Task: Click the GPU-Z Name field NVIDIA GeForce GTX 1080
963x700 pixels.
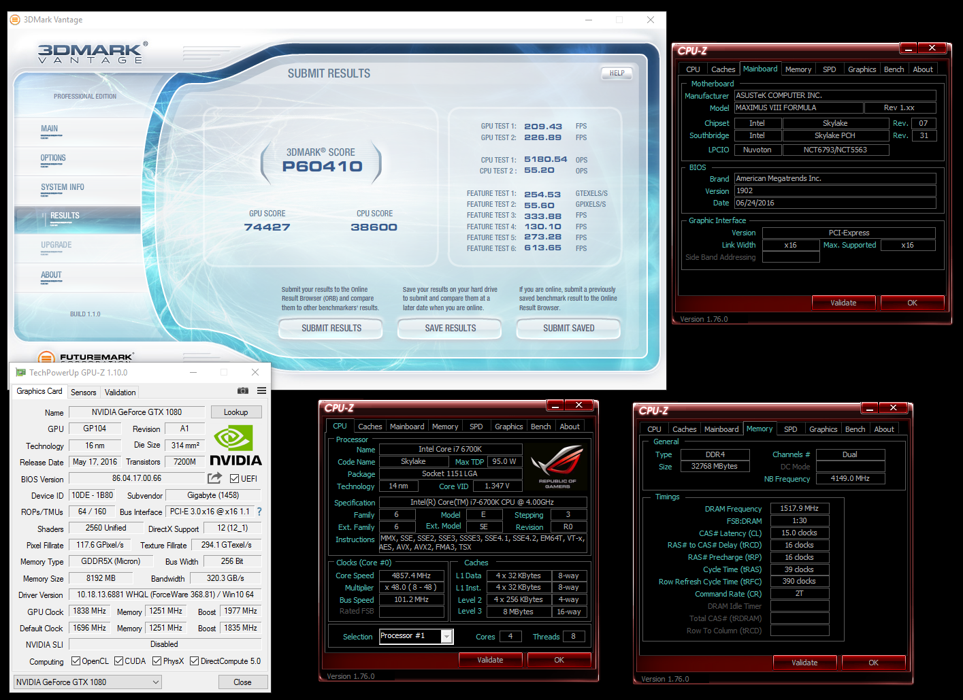Action: 137,412
